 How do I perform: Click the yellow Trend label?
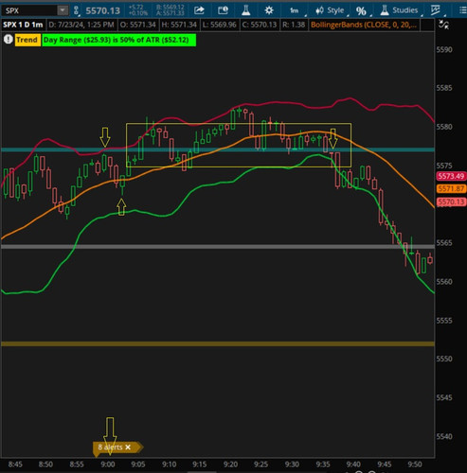[27, 40]
